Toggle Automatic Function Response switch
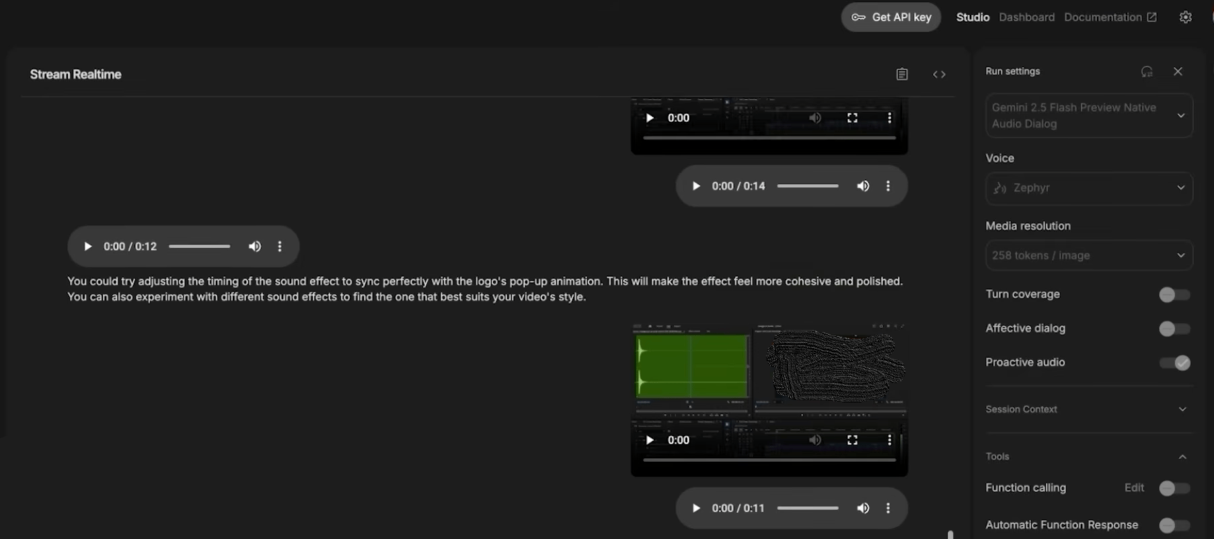Screen dimensions: 1214x539 1174,526
